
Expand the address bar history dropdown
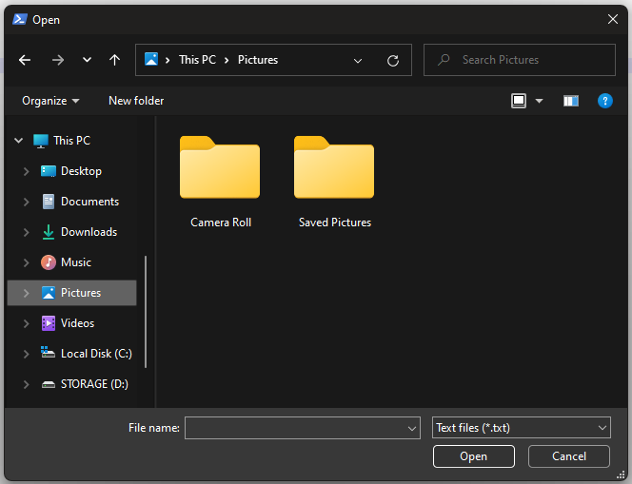pos(358,61)
